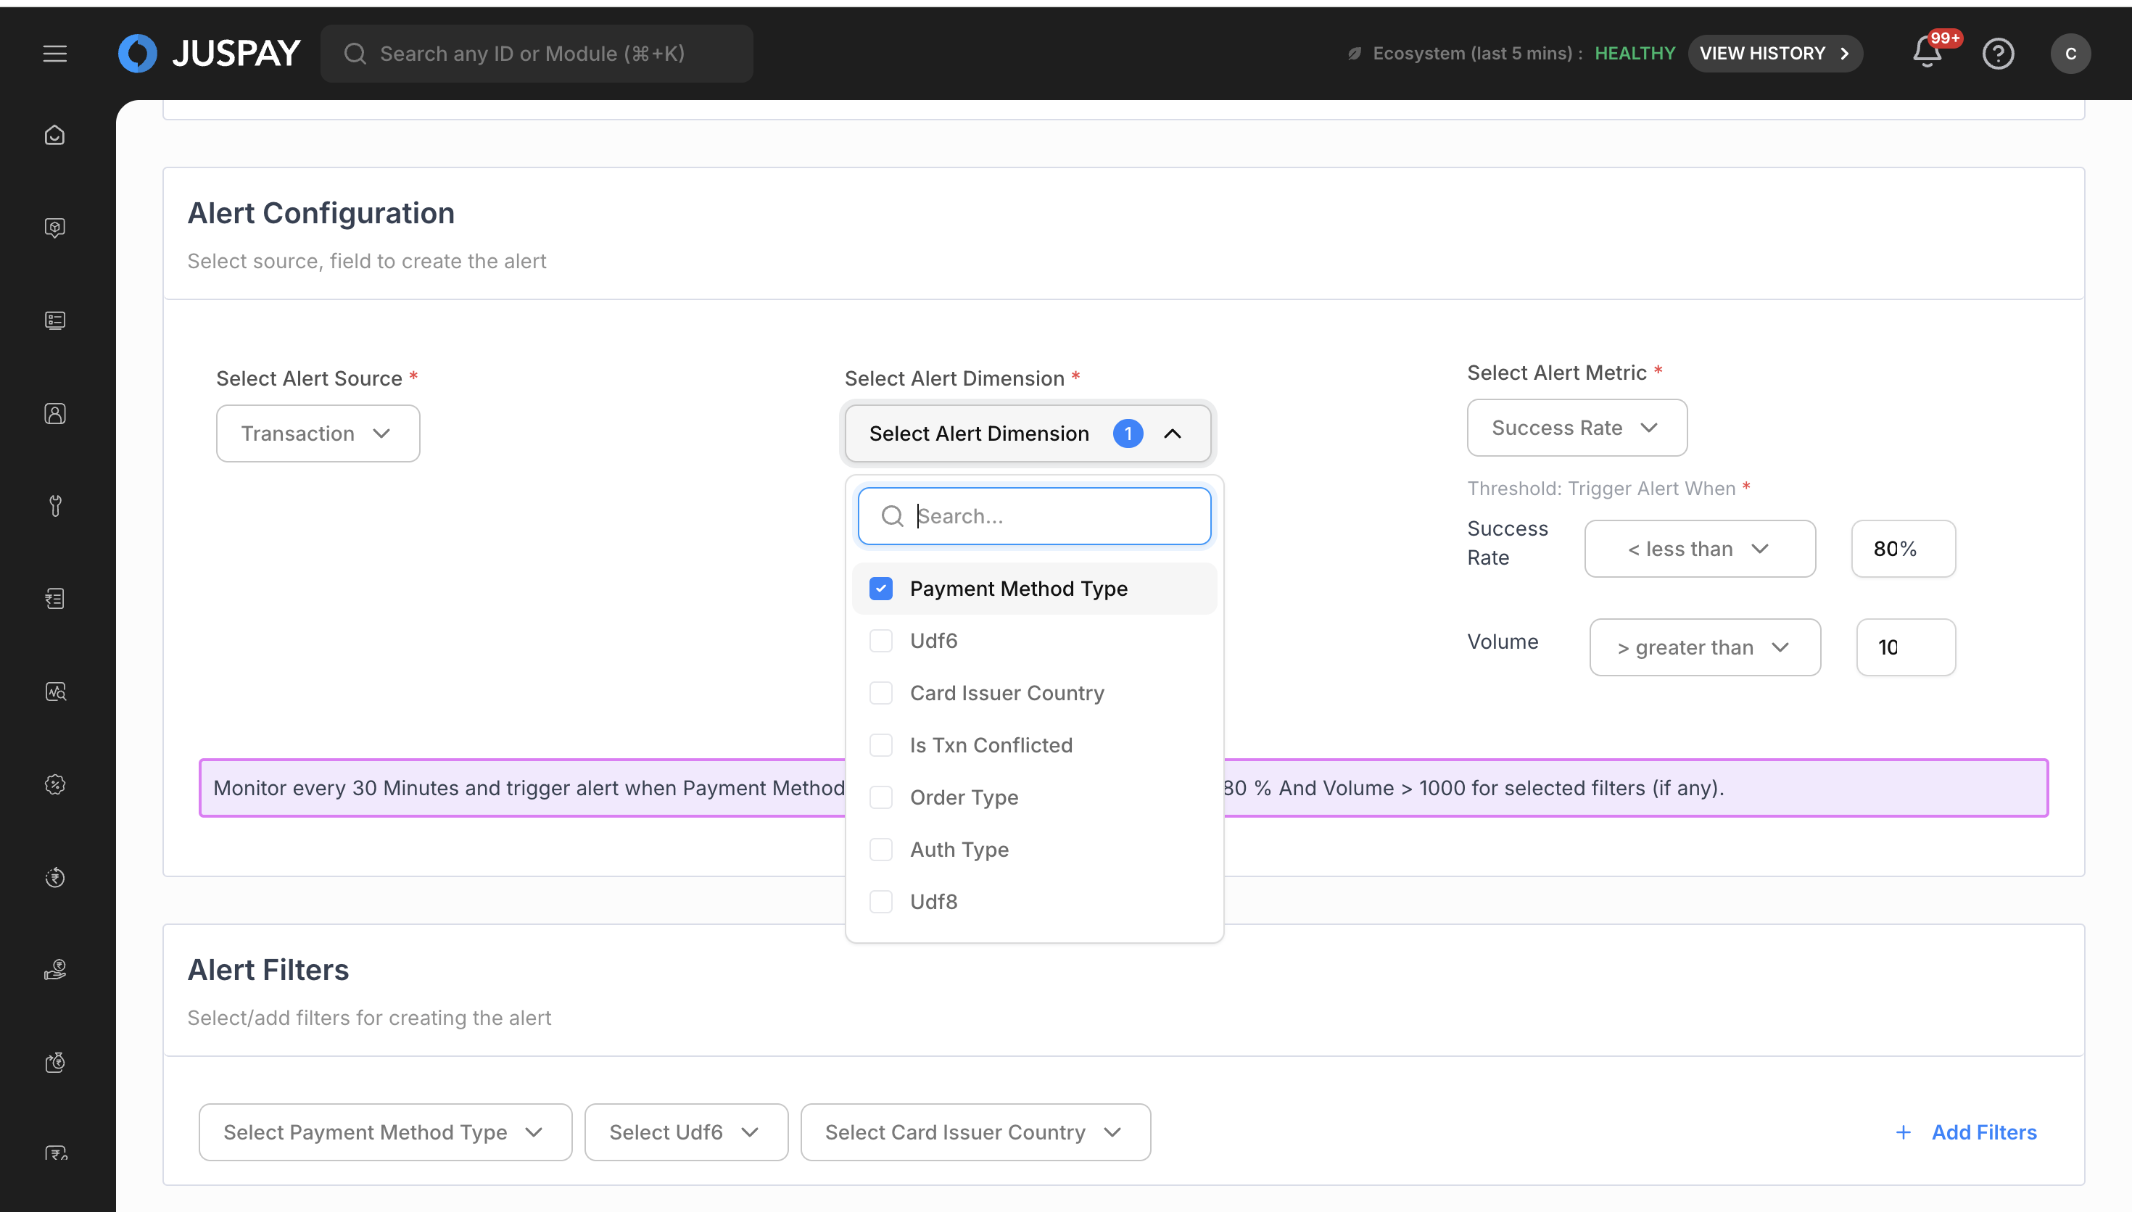Open the Transaction alert source dropdown
The width and height of the screenshot is (2132, 1212).
(x=317, y=433)
